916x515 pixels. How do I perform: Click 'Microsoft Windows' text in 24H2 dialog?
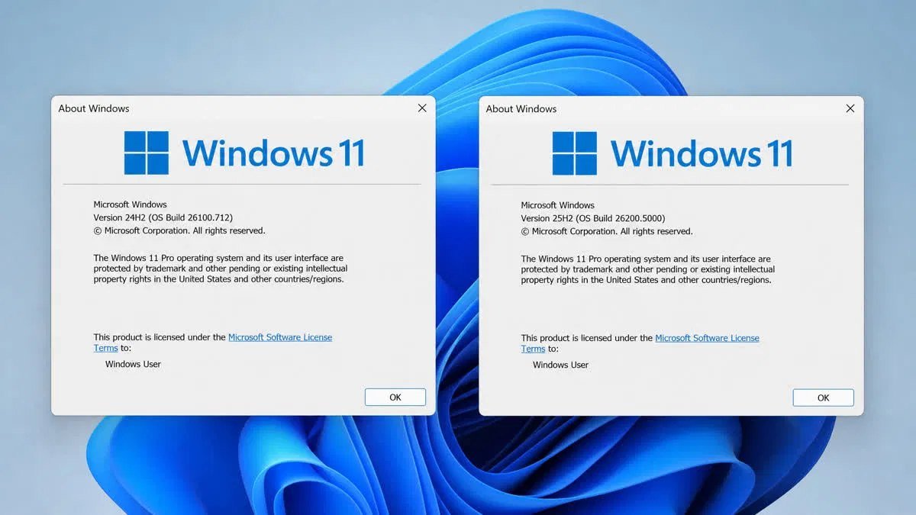pos(130,204)
